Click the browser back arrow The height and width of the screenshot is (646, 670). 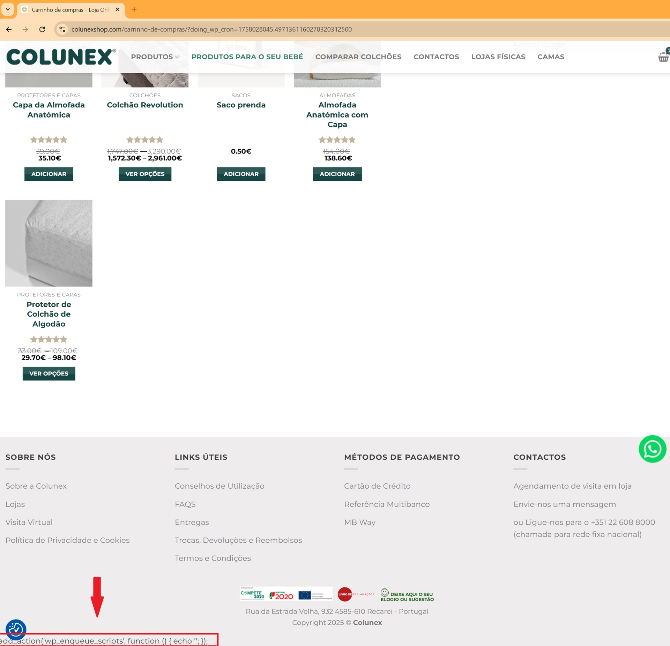[8, 29]
